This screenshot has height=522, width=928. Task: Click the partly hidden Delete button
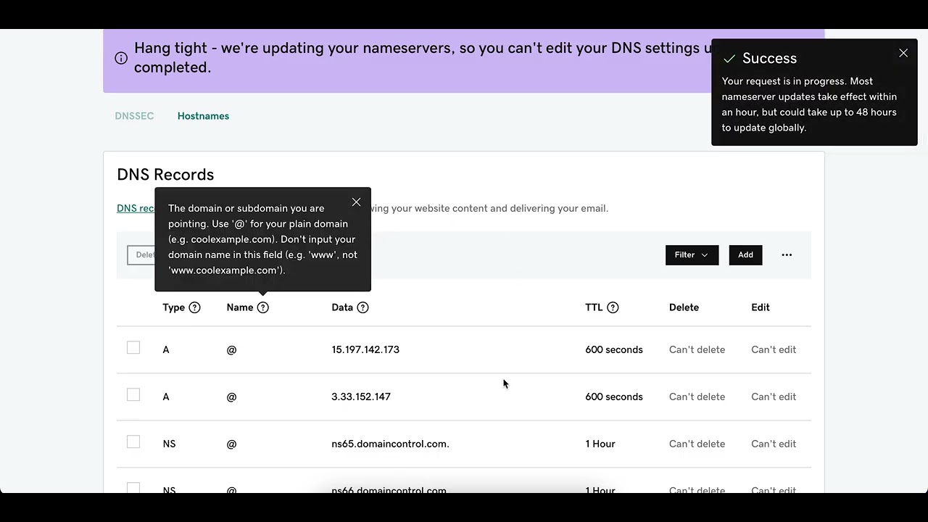click(141, 254)
